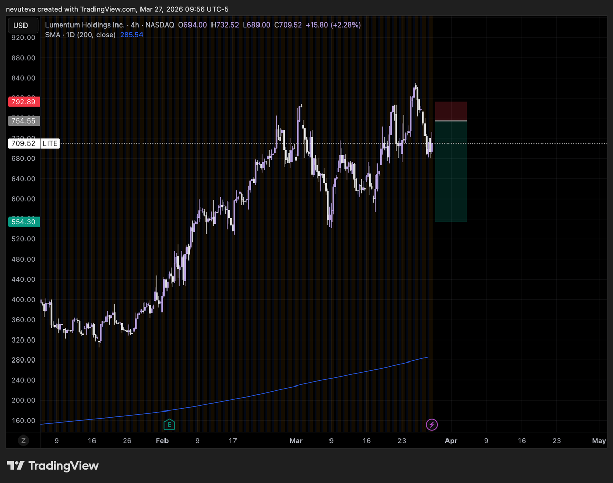Click the red 792.89 stop price label

click(x=24, y=102)
